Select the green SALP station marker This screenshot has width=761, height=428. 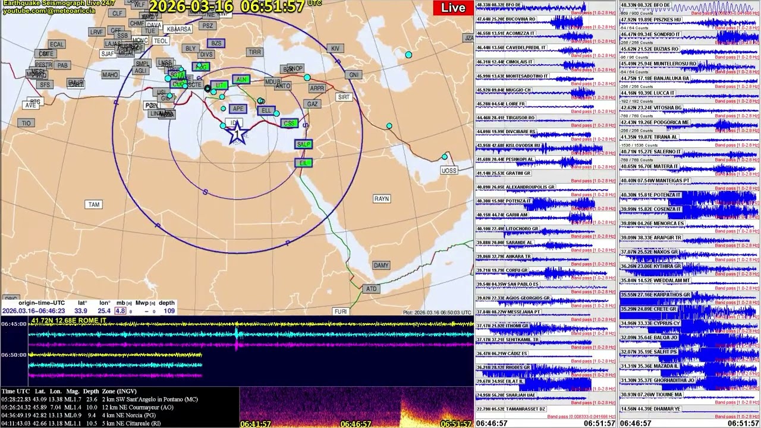304,144
